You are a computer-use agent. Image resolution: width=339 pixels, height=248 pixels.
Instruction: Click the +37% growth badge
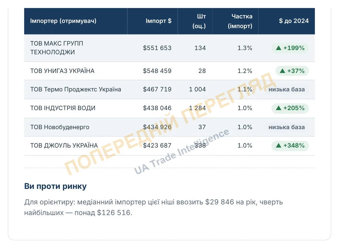click(x=292, y=71)
